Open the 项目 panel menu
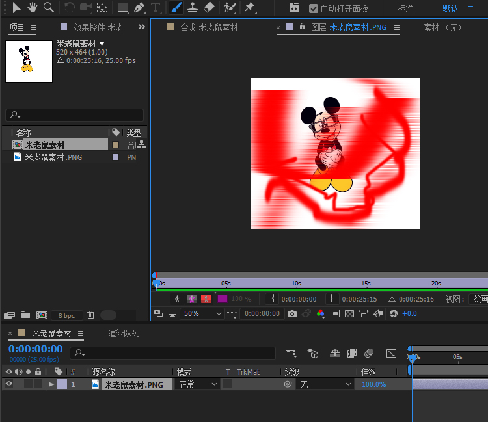This screenshot has height=422, width=488. click(x=34, y=28)
